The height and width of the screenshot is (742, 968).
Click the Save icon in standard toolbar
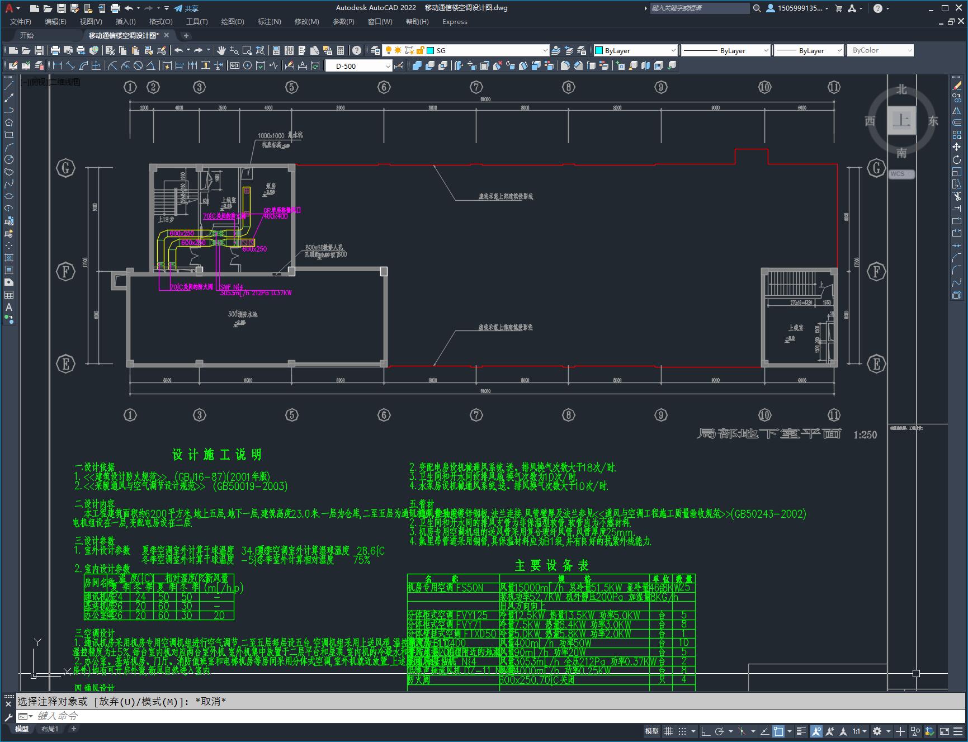pyautogui.click(x=39, y=50)
